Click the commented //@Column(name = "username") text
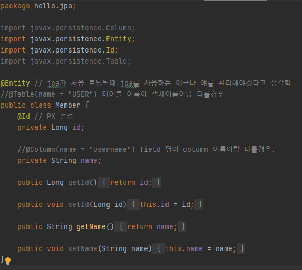The width and height of the screenshot is (302, 270). (76, 149)
